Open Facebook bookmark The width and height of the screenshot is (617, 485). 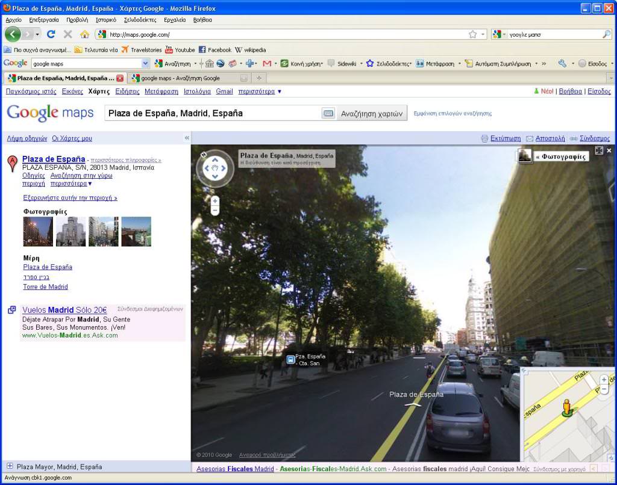pos(215,50)
